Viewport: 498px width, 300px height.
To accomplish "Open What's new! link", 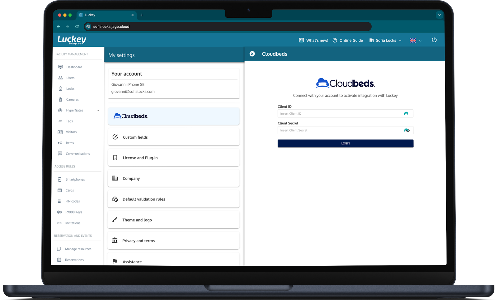I will (x=314, y=40).
